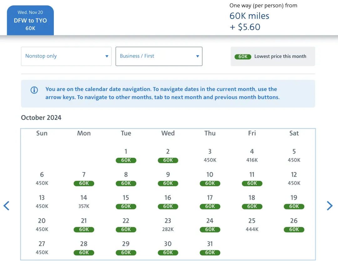Select October 31 with 60K fare

point(210,248)
